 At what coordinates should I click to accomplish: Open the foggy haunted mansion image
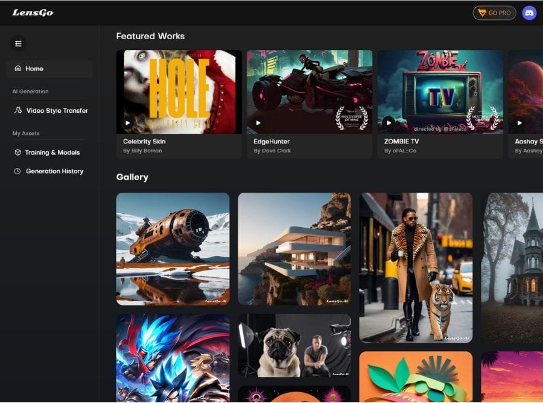pyautogui.click(x=513, y=267)
